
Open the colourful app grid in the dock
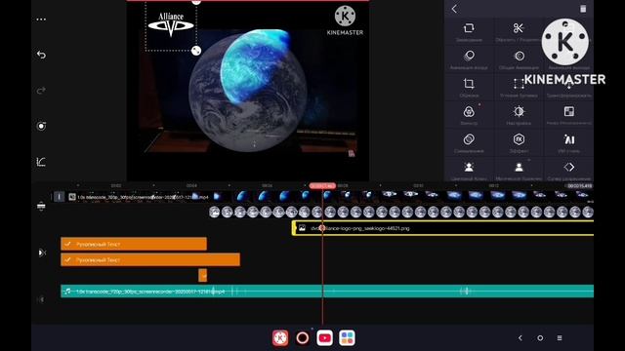click(x=348, y=338)
